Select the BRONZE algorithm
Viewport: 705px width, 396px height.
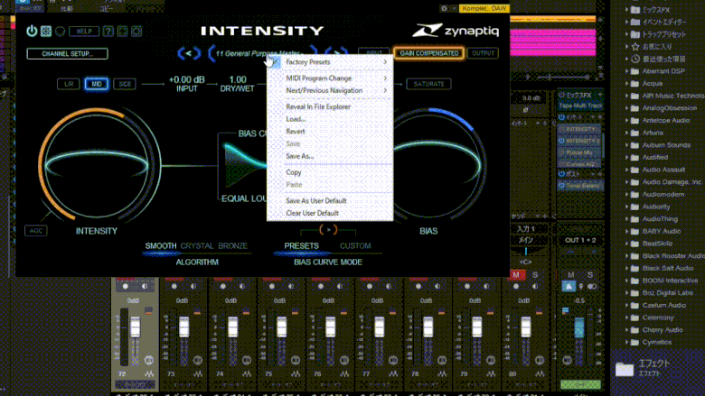(x=233, y=245)
